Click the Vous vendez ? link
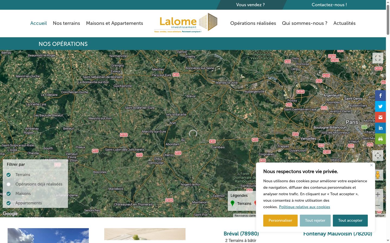The width and height of the screenshot is (390, 243). click(x=251, y=5)
